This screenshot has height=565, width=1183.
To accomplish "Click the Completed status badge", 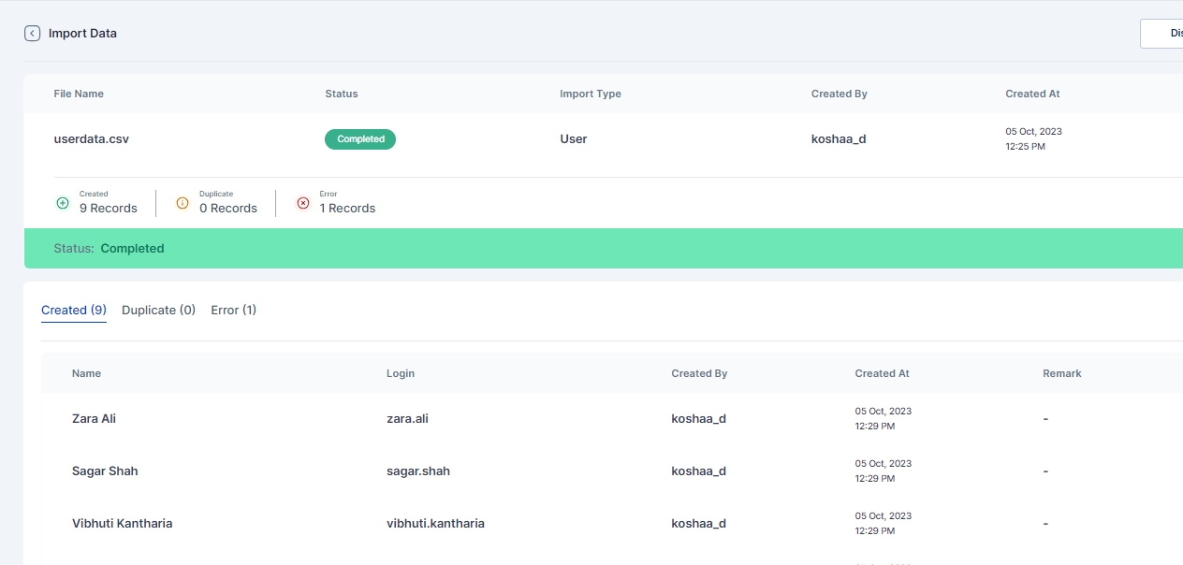I will tap(360, 138).
